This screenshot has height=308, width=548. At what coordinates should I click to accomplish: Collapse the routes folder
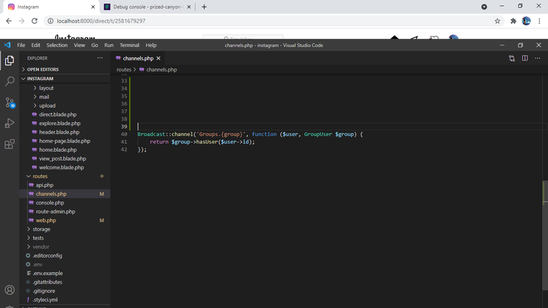click(40, 177)
